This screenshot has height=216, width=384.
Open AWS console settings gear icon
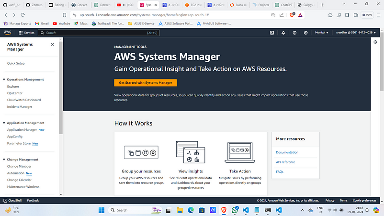coord(305,33)
